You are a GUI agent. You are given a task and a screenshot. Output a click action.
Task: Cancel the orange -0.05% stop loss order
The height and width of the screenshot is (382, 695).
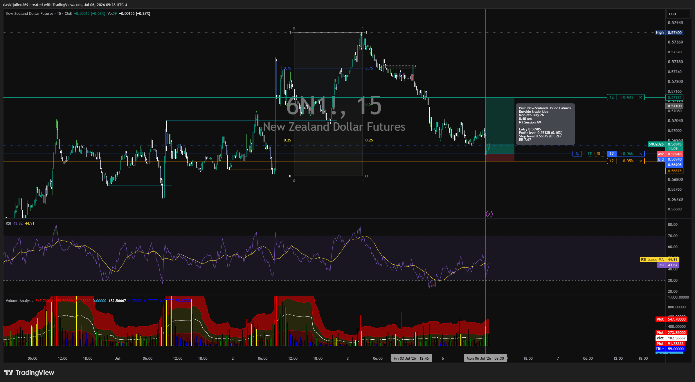pos(640,161)
